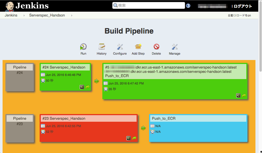262x153 pixels.
Task: Open the #24 Serverspec_Handson build title
Action: point(64,67)
